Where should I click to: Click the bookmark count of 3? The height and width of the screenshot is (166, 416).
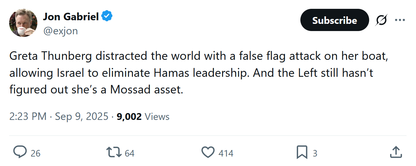(315, 153)
